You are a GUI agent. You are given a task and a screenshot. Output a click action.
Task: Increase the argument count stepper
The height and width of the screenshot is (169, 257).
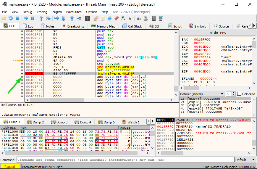(234, 93)
